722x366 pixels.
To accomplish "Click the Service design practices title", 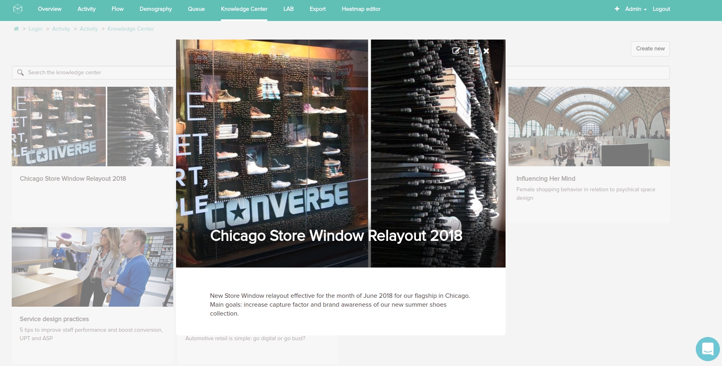I will click(x=54, y=319).
